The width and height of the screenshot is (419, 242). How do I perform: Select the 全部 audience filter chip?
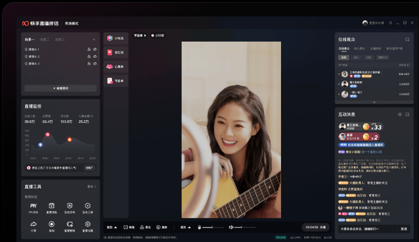click(x=344, y=58)
